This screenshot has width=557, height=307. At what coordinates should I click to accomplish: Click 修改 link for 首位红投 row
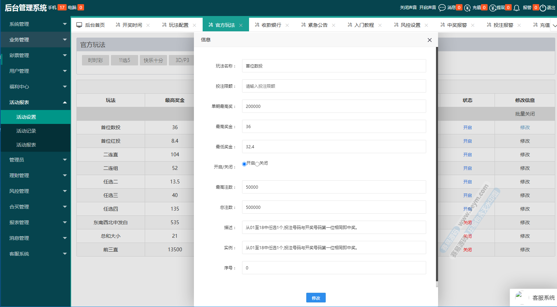[525, 141]
